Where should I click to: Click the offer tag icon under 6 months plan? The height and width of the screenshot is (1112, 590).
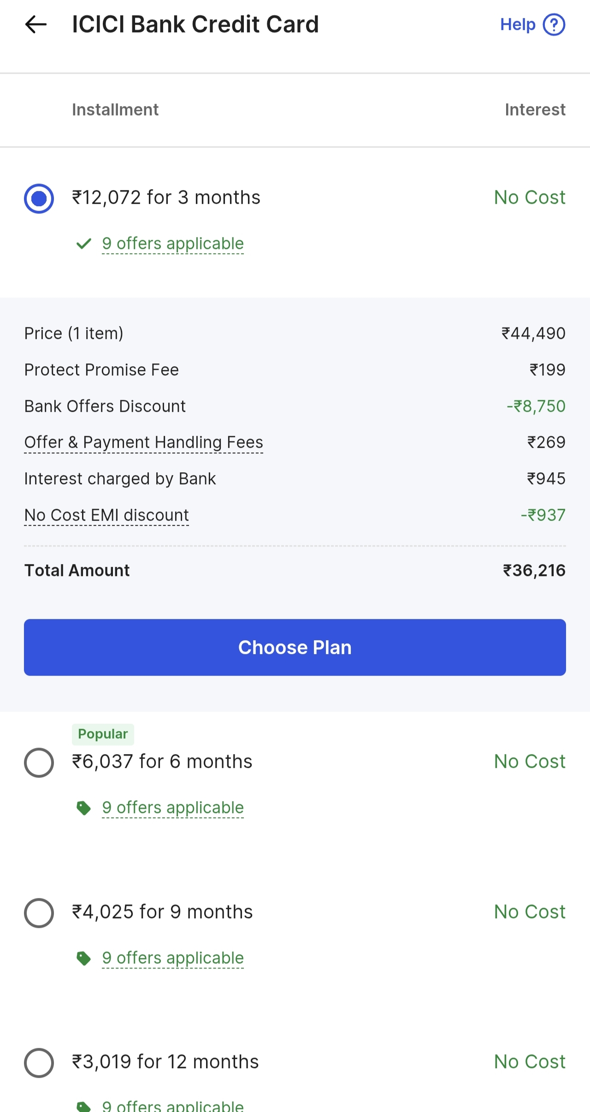pyautogui.click(x=83, y=808)
